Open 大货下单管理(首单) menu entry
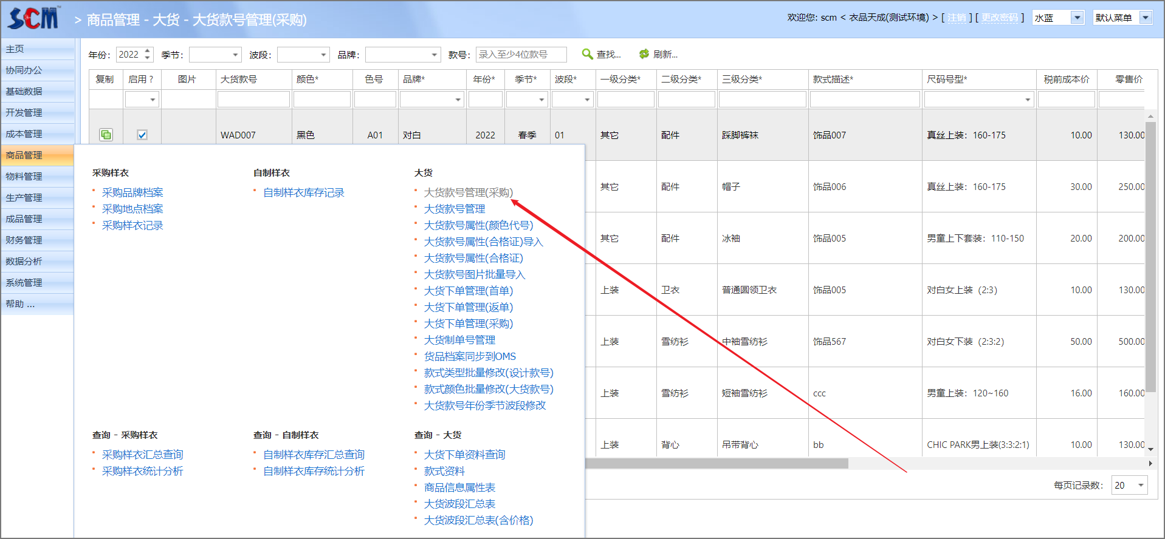The width and height of the screenshot is (1165, 539). [468, 291]
